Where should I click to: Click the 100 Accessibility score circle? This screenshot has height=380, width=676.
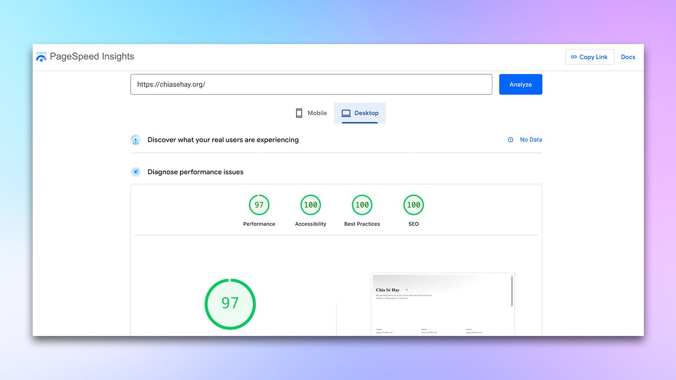tap(310, 204)
